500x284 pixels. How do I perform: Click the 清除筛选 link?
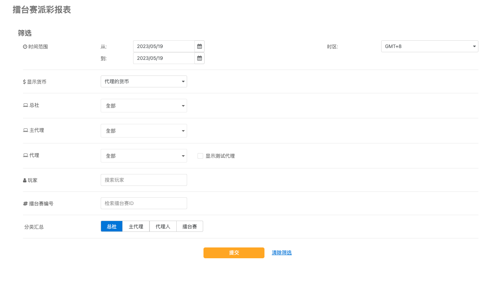[282, 253]
